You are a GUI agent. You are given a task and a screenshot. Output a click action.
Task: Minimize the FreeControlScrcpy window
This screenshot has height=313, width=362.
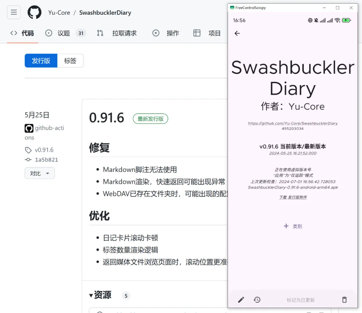point(324,8)
